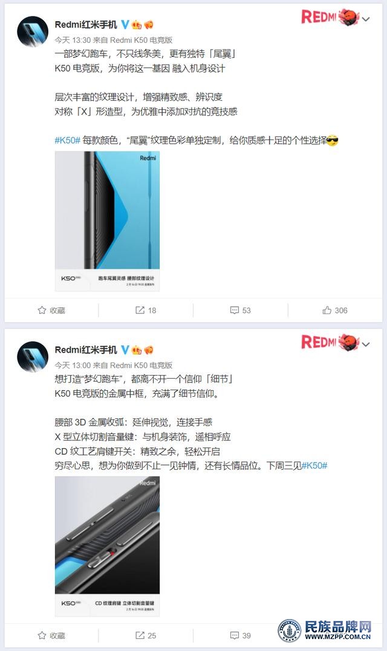Click the star favorite icon in second post
The height and width of the screenshot is (651, 387).
tap(42, 635)
